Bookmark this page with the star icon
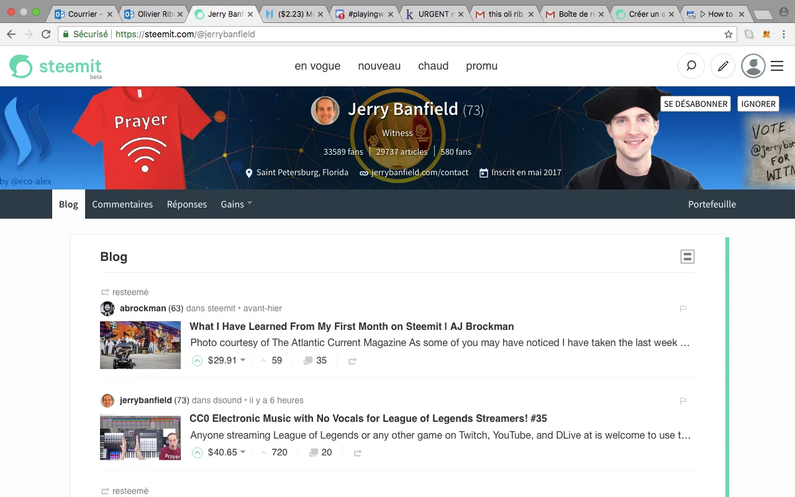 tap(728, 34)
